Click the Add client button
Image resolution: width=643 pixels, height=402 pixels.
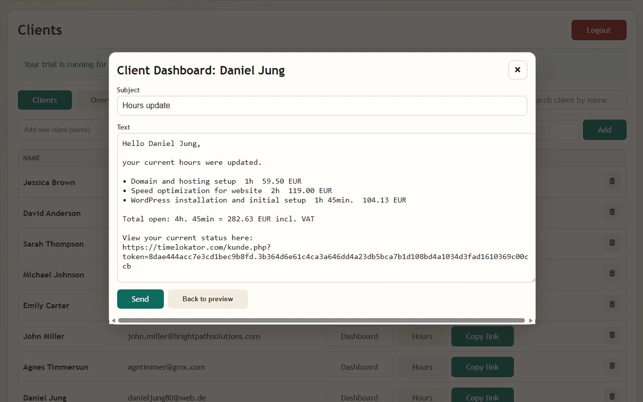pyautogui.click(x=605, y=130)
